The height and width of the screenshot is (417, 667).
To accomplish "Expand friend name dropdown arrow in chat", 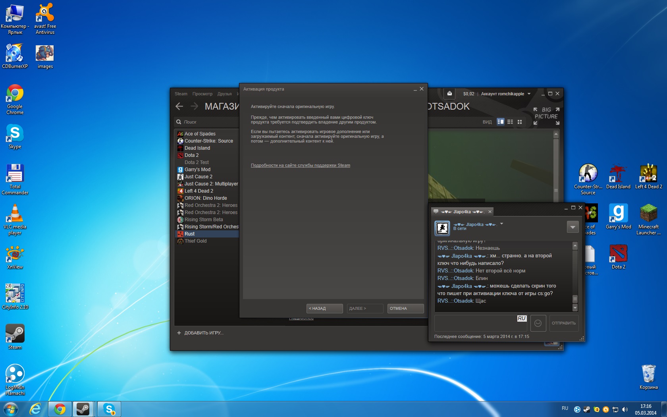I will tap(501, 224).
